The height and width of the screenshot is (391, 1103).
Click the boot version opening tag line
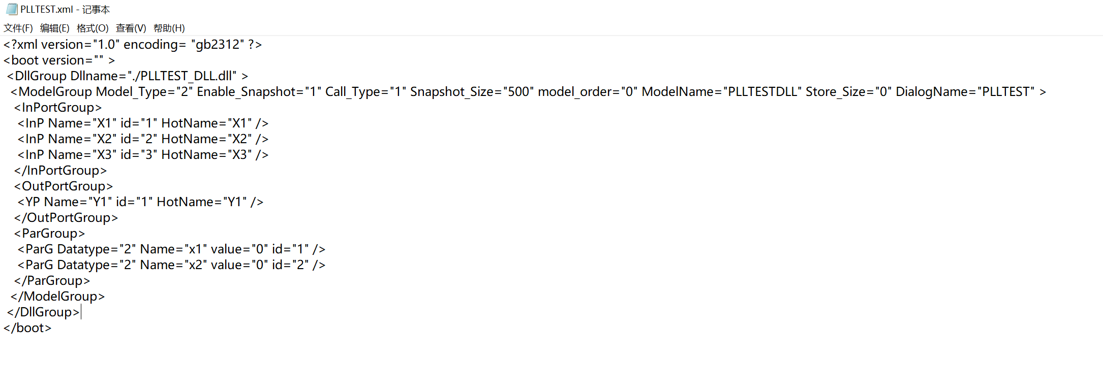[59, 60]
